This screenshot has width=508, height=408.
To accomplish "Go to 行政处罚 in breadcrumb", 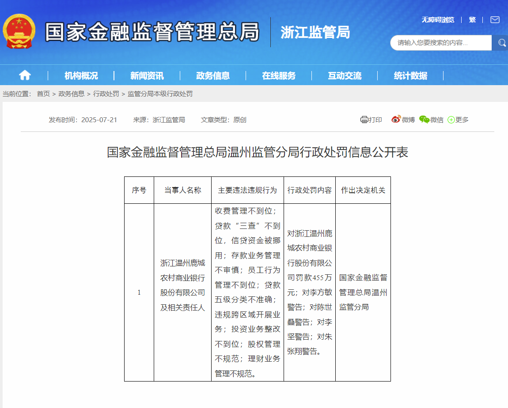I will tap(106, 94).
